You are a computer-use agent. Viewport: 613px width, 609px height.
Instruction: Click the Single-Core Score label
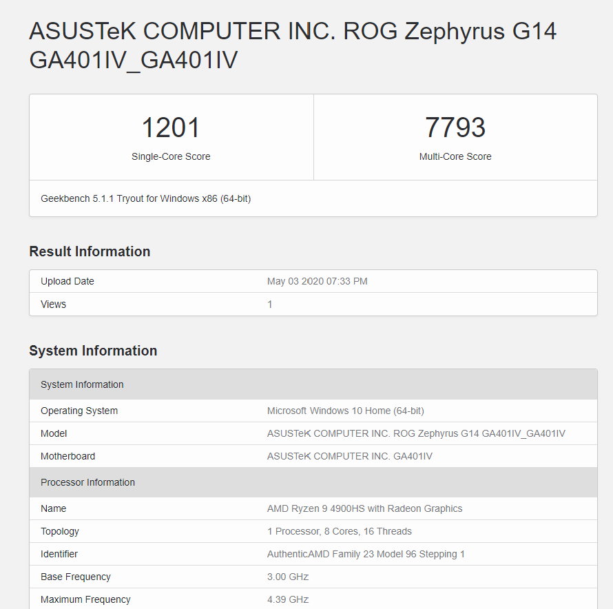(x=171, y=156)
